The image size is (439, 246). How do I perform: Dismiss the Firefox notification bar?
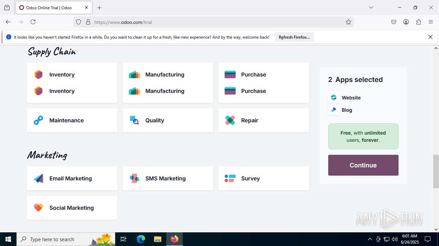pyautogui.click(x=430, y=37)
